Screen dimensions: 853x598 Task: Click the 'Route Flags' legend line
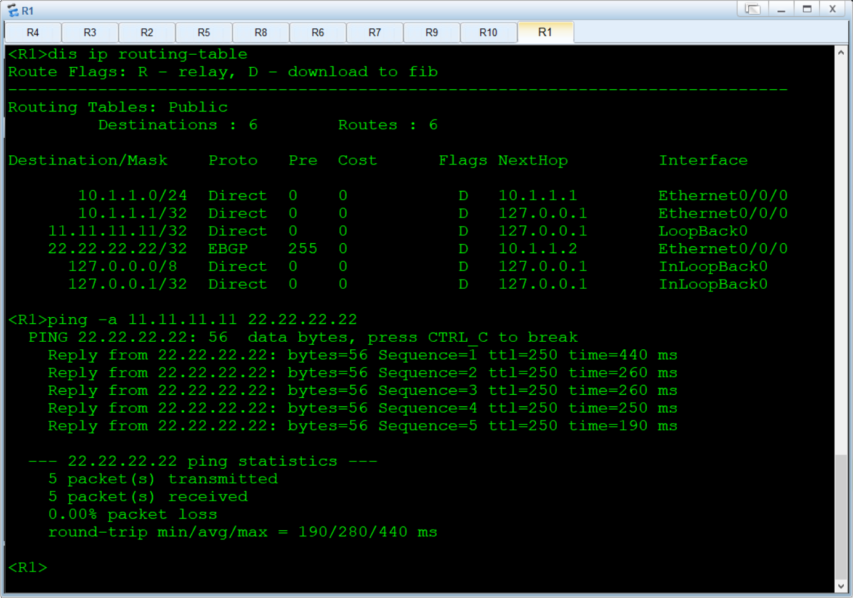click(x=223, y=72)
